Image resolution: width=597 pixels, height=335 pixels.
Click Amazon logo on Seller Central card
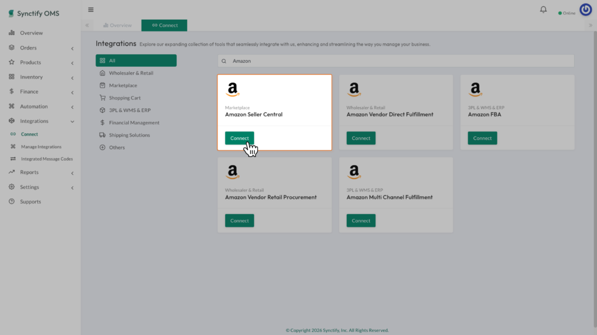point(232,90)
